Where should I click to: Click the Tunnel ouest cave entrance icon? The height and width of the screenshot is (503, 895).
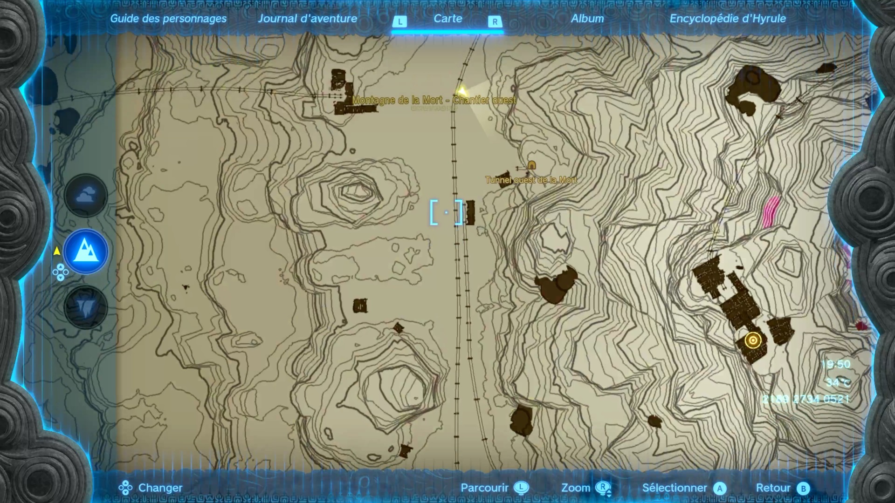[531, 165]
